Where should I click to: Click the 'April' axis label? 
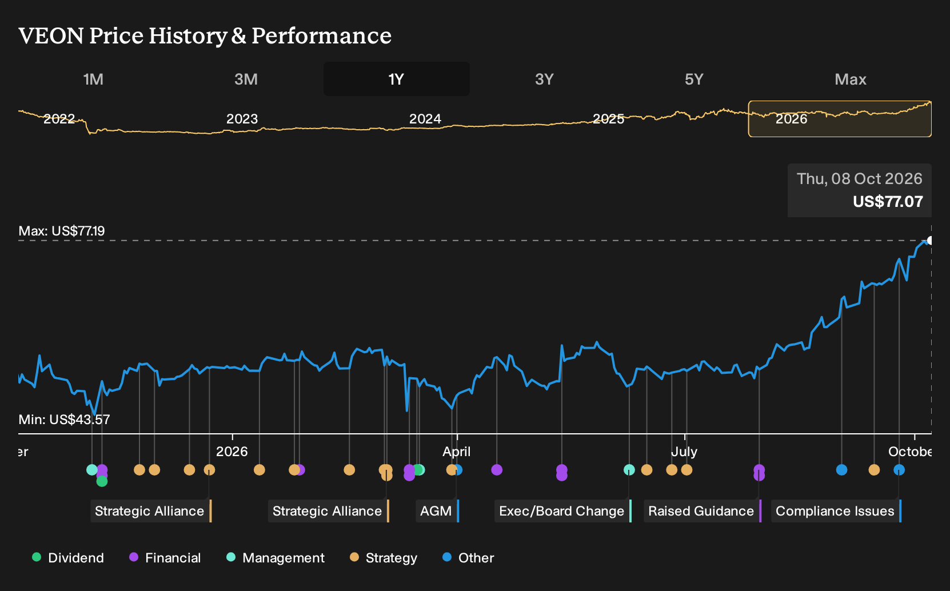click(457, 452)
